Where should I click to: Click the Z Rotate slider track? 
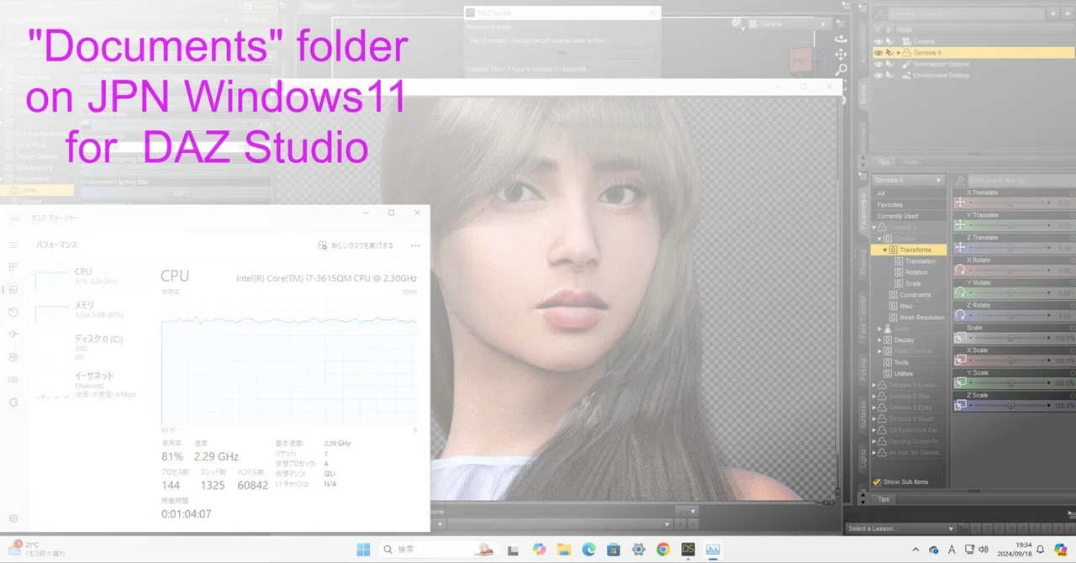[x=1010, y=315]
